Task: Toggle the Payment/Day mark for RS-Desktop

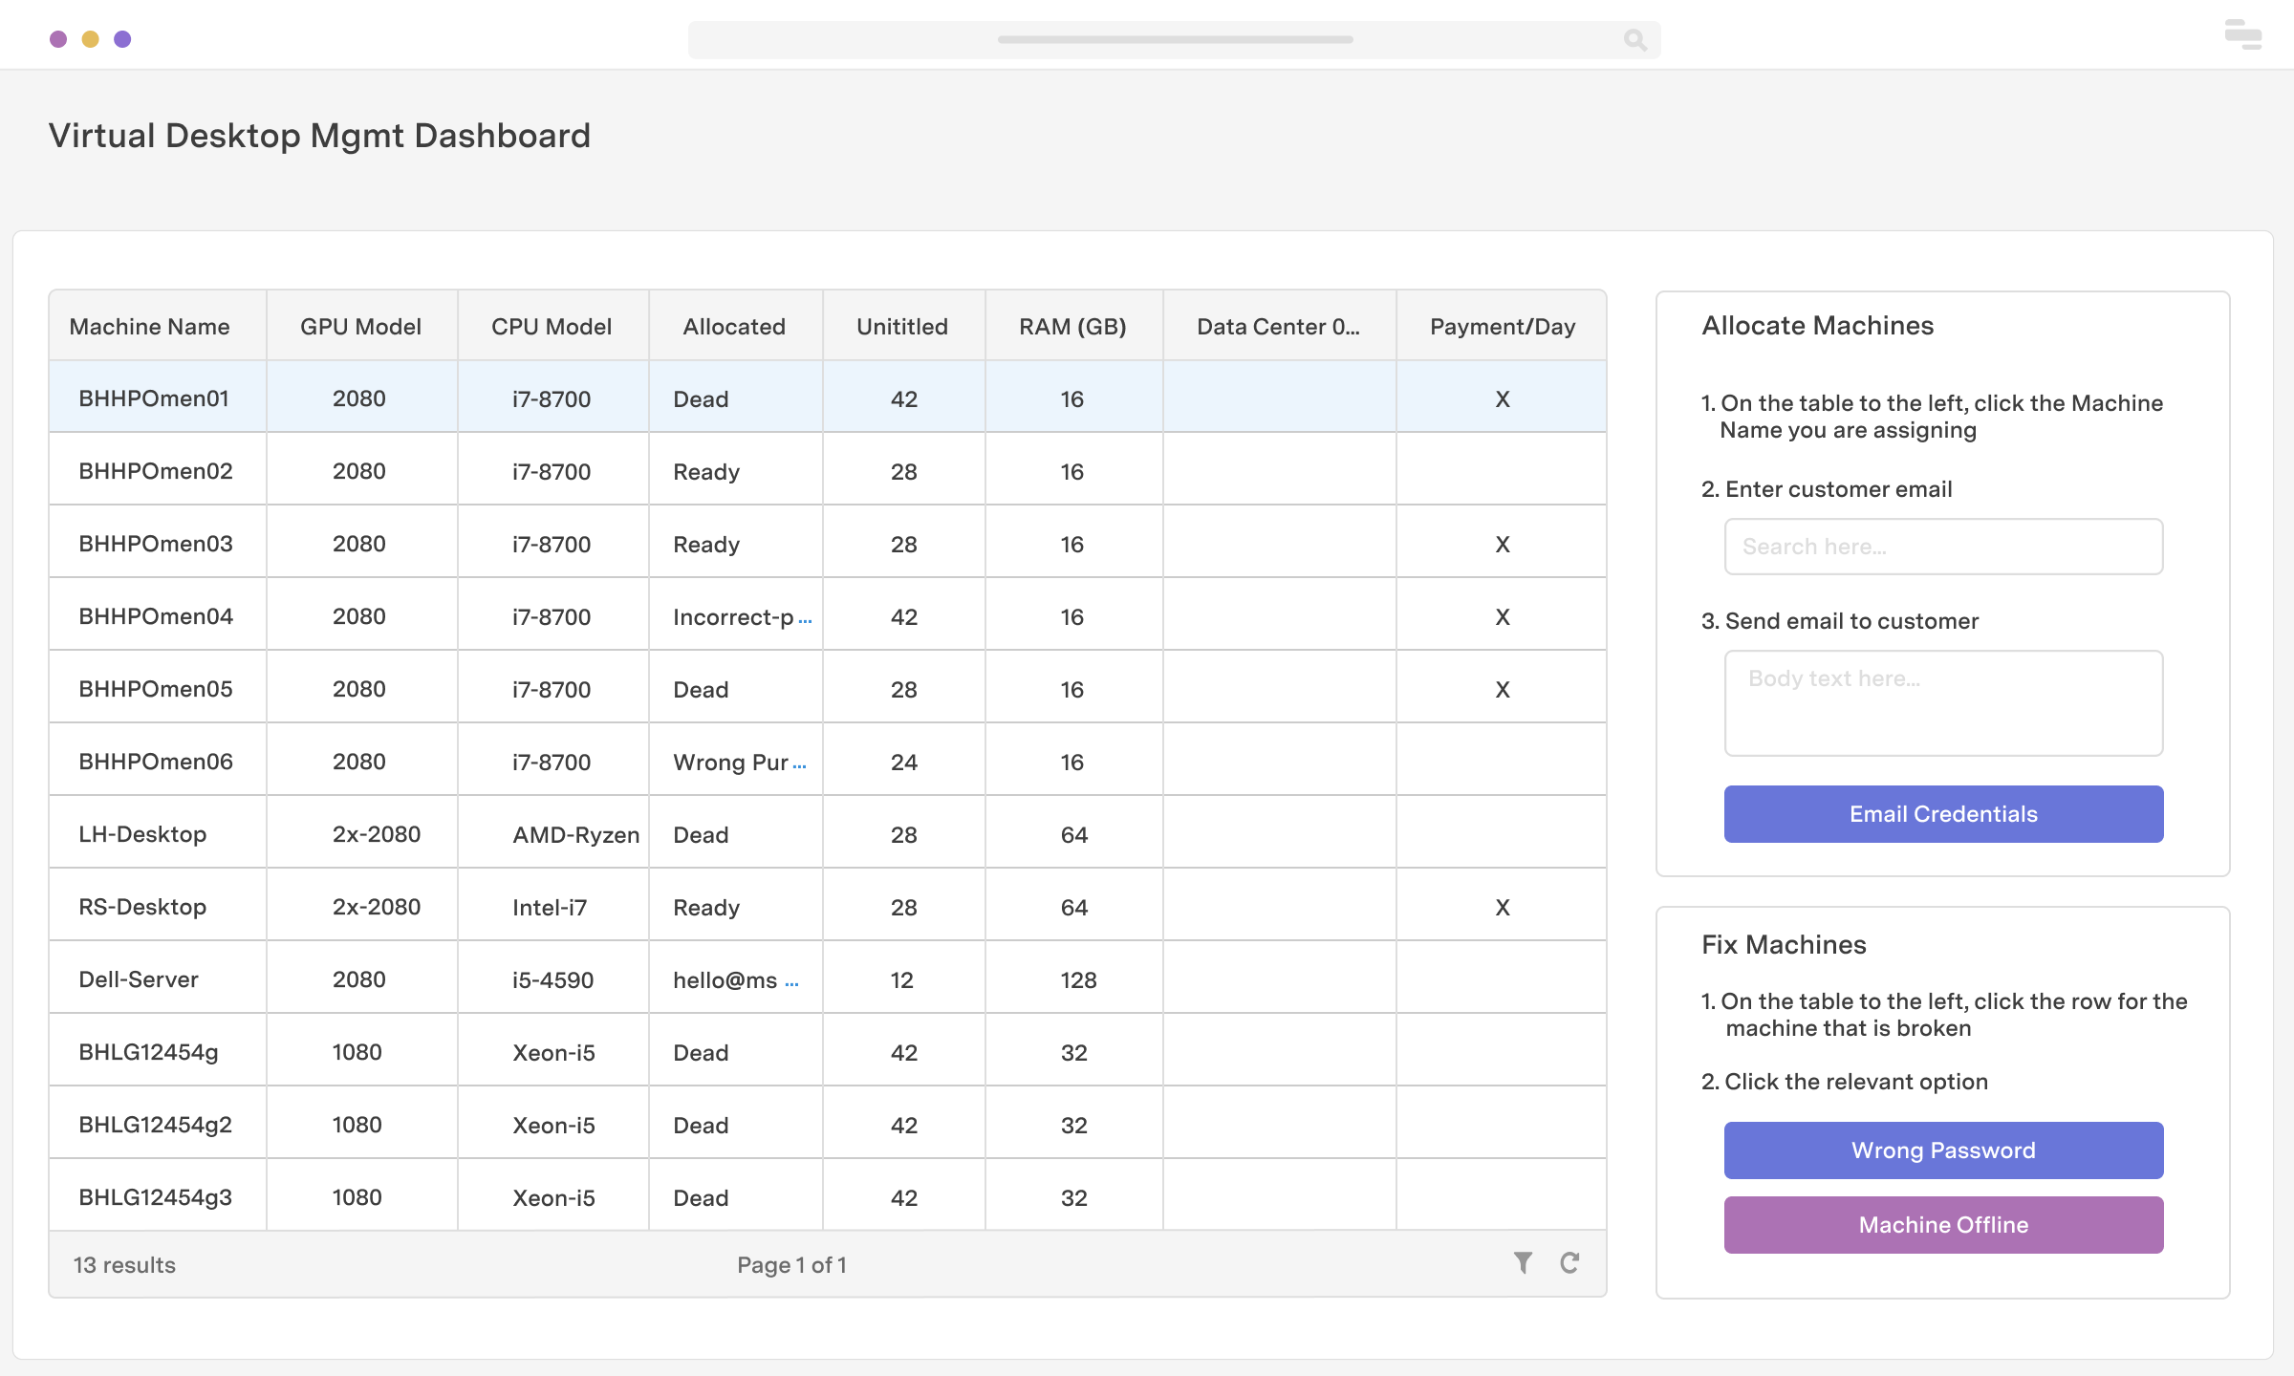Action: [1502, 907]
